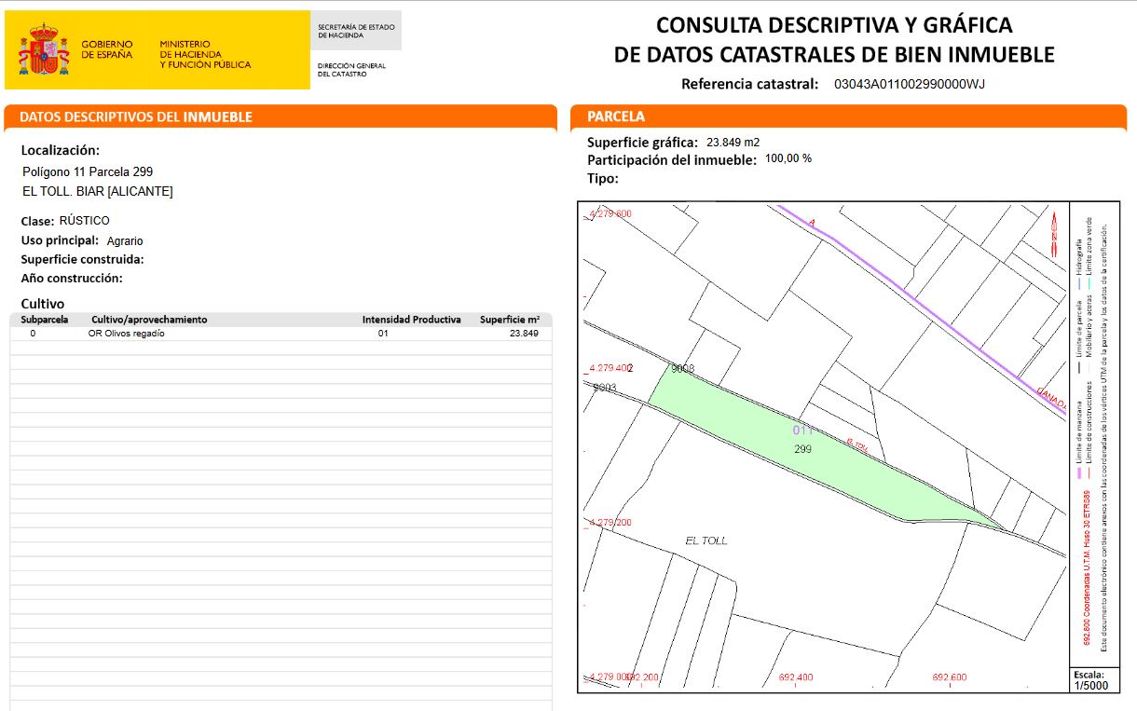This screenshot has height=711, width=1137.
Task: Click the 'Cultivo/aprovechamiento' column header
Action: click(x=149, y=320)
